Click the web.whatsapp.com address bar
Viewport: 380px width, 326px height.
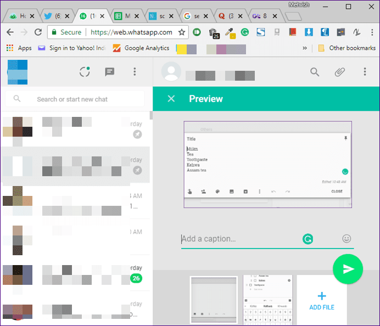pyautogui.click(x=131, y=32)
